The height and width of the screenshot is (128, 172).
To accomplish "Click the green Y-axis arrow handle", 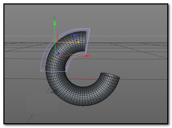I will 55,22.
